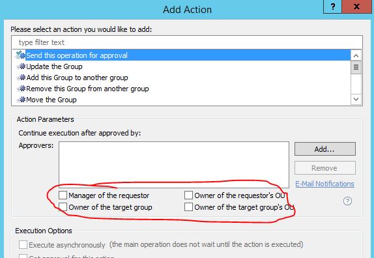Click the gear icon beside Move the Group
The width and height of the screenshot is (374, 258).
21,100
